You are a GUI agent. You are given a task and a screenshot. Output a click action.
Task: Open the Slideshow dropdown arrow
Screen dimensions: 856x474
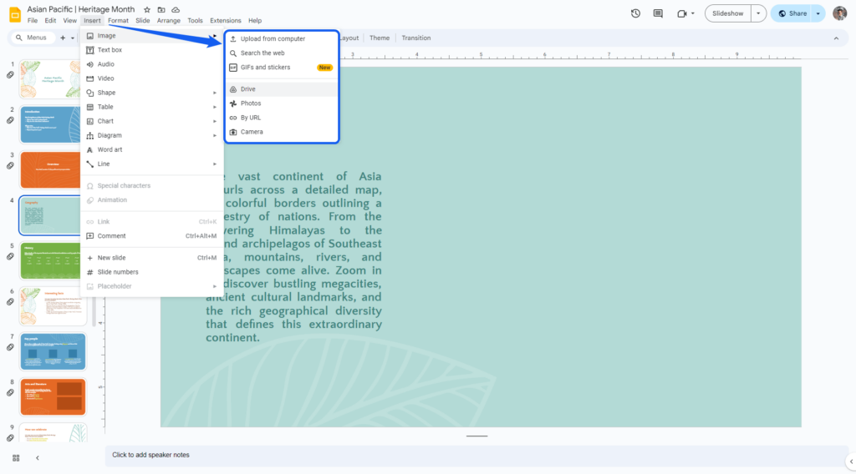(757, 13)
